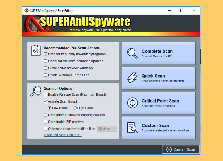Enable Check for malware database updates
This screenshot has width=223, height=161.
coord(45,61)
